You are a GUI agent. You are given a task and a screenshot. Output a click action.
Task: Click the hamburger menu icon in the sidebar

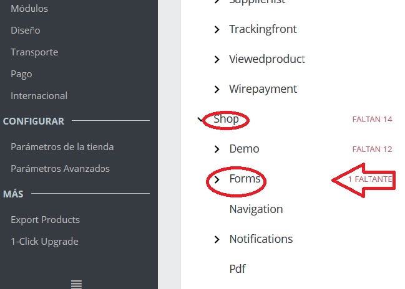click(x=76, y=284)
